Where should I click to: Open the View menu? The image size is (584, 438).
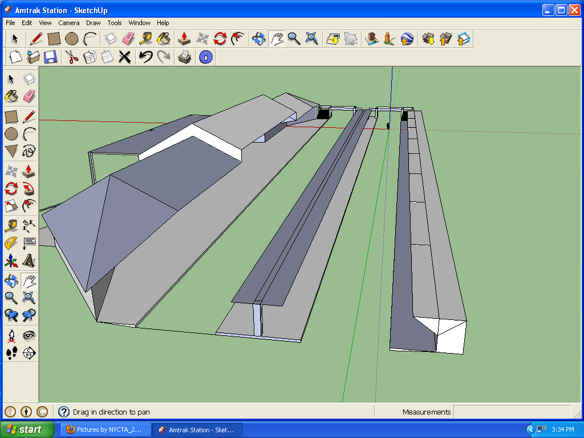[x=45, y=23]
